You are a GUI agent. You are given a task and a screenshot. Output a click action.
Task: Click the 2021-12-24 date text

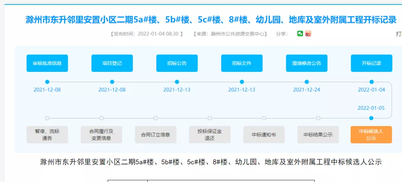[307, 90]
